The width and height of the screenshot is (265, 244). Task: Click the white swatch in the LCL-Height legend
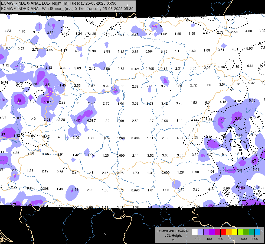pos(195,232)
